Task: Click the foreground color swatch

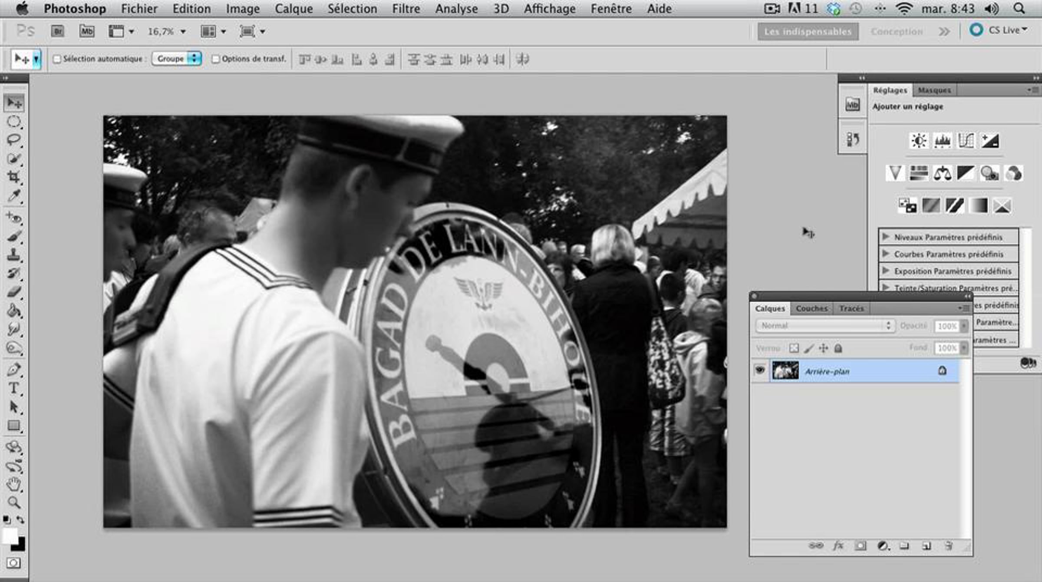Action: pos(10,536)
